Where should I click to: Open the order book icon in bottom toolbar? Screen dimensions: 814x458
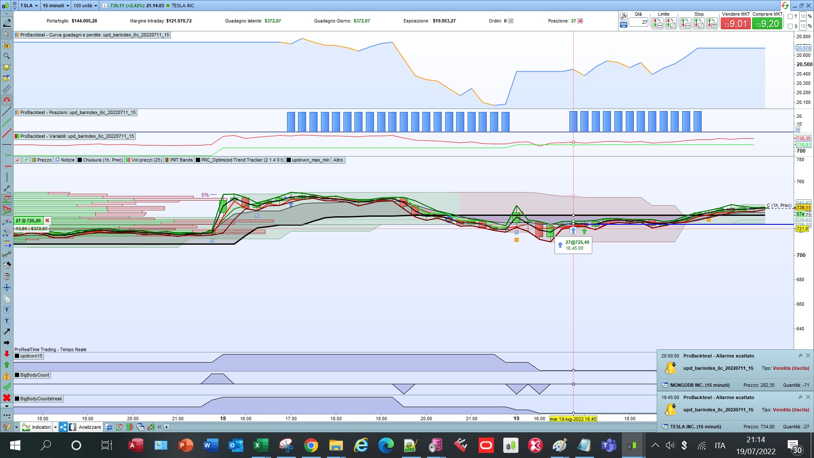click(x=130, y=427)
